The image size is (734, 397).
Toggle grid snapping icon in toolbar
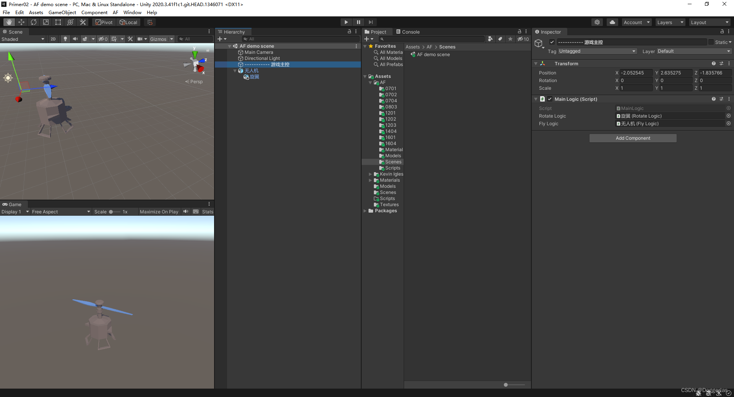[150, 22]
